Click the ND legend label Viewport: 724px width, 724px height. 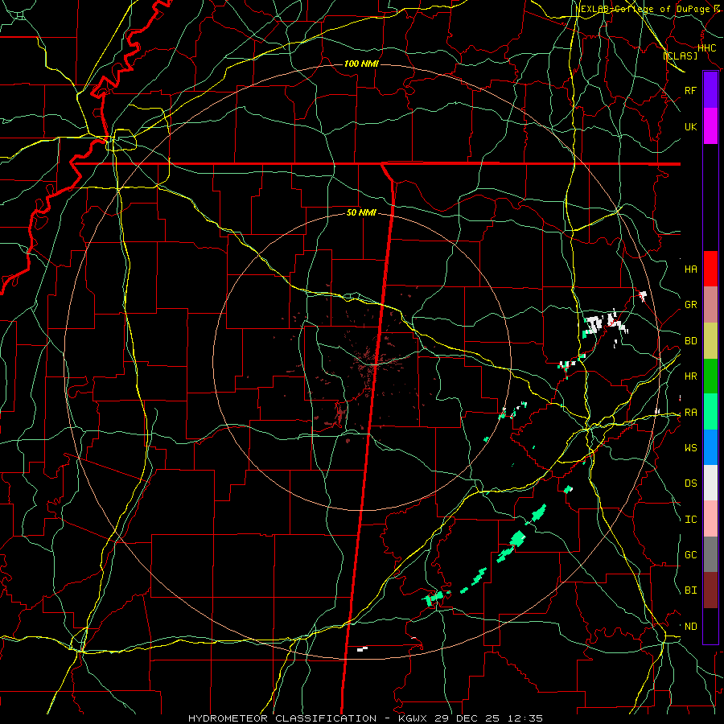point(691,627)
